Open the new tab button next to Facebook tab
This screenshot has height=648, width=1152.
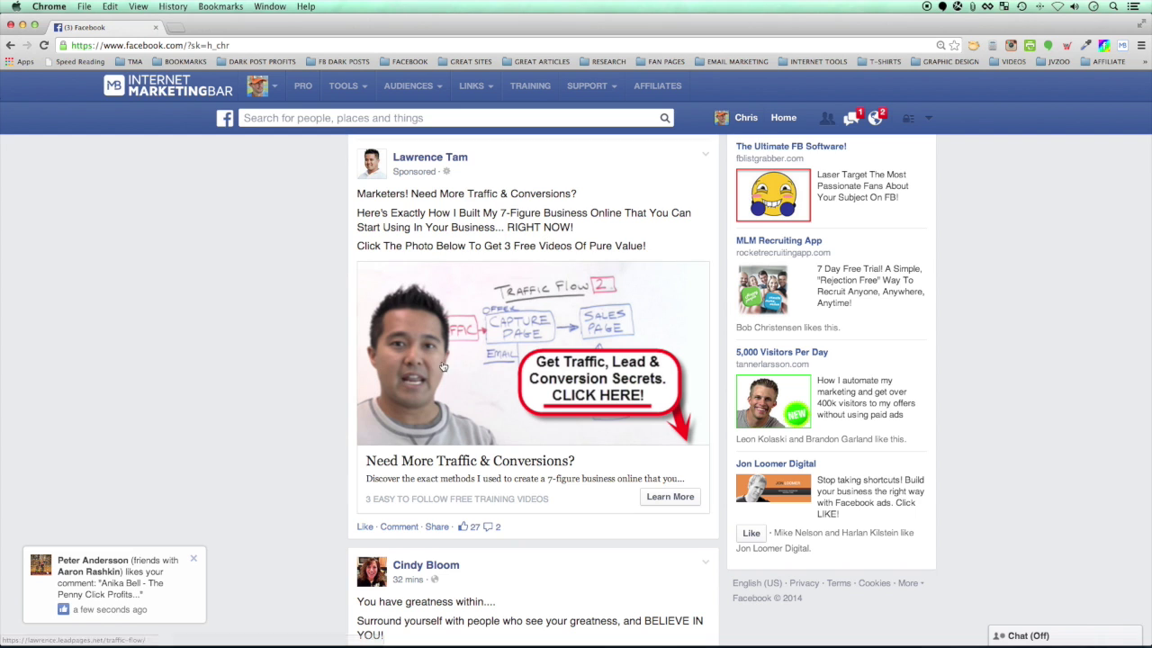[x=175, y=27]
